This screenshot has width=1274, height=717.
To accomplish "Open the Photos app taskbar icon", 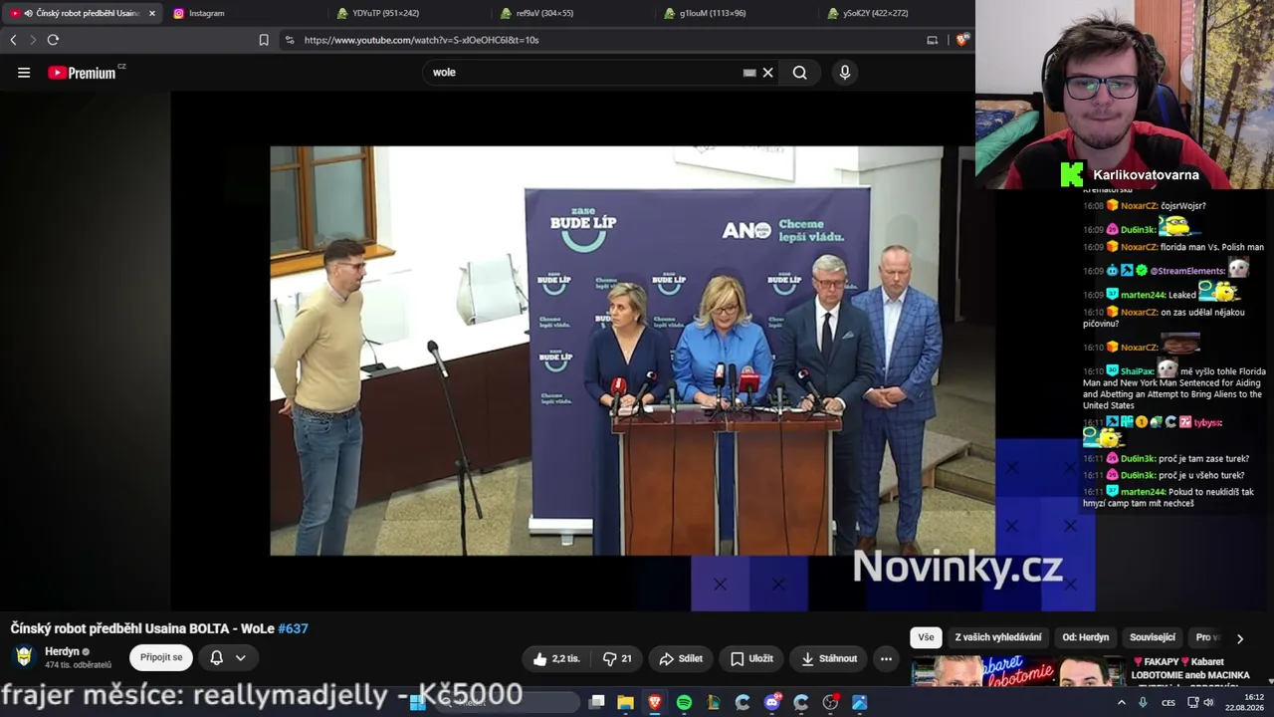I will tap(860, 702).
